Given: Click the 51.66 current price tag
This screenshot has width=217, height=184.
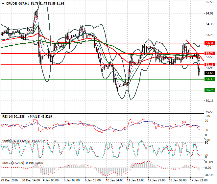Looking at the screenshot, I should 209,73.
